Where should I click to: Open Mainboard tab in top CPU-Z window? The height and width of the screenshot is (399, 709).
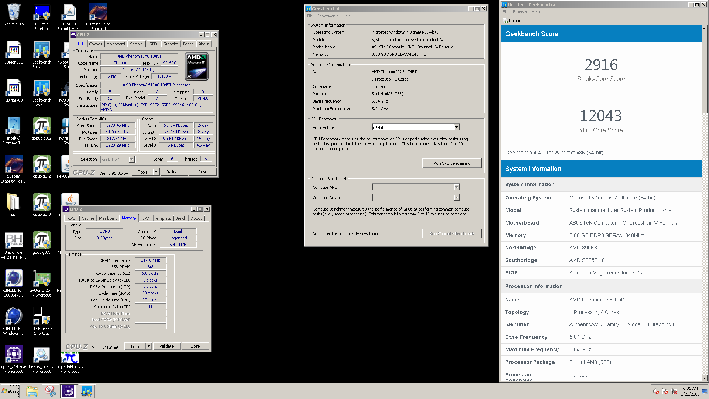[x=116, y=44]
